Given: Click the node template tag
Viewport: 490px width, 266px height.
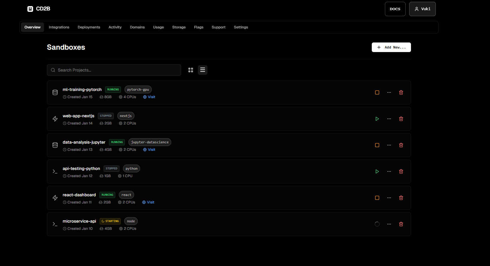Looking at the screenshot, I should pyautogui.click(x=131, y=221).
